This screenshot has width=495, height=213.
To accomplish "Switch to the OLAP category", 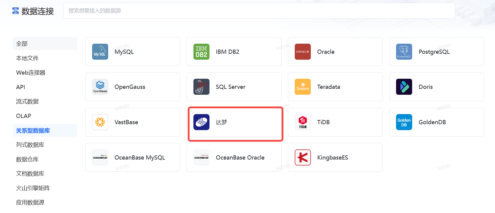I will pyautogui.click(x=45, y=116).
